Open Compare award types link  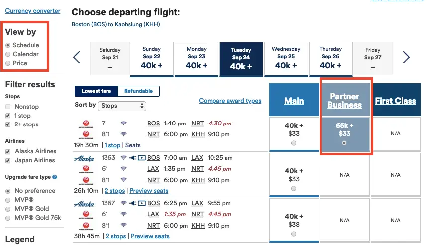coord(230,101)
